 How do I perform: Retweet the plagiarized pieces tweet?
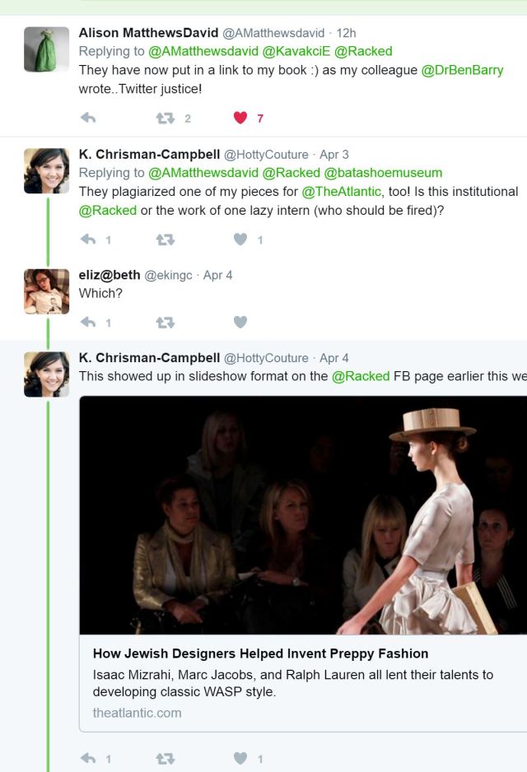point(166,240)
